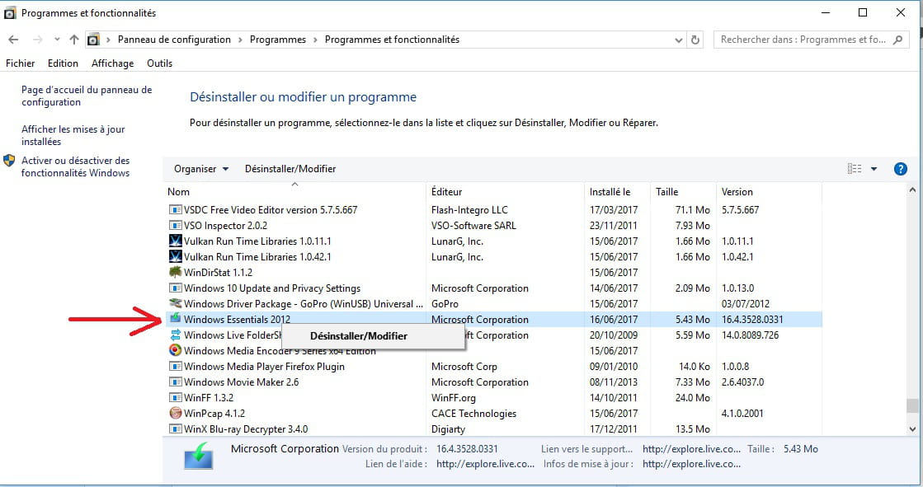Focus the Rechercher dans Programmes search box
Viewport: 923px width, 487px height.
click(811, 40)
